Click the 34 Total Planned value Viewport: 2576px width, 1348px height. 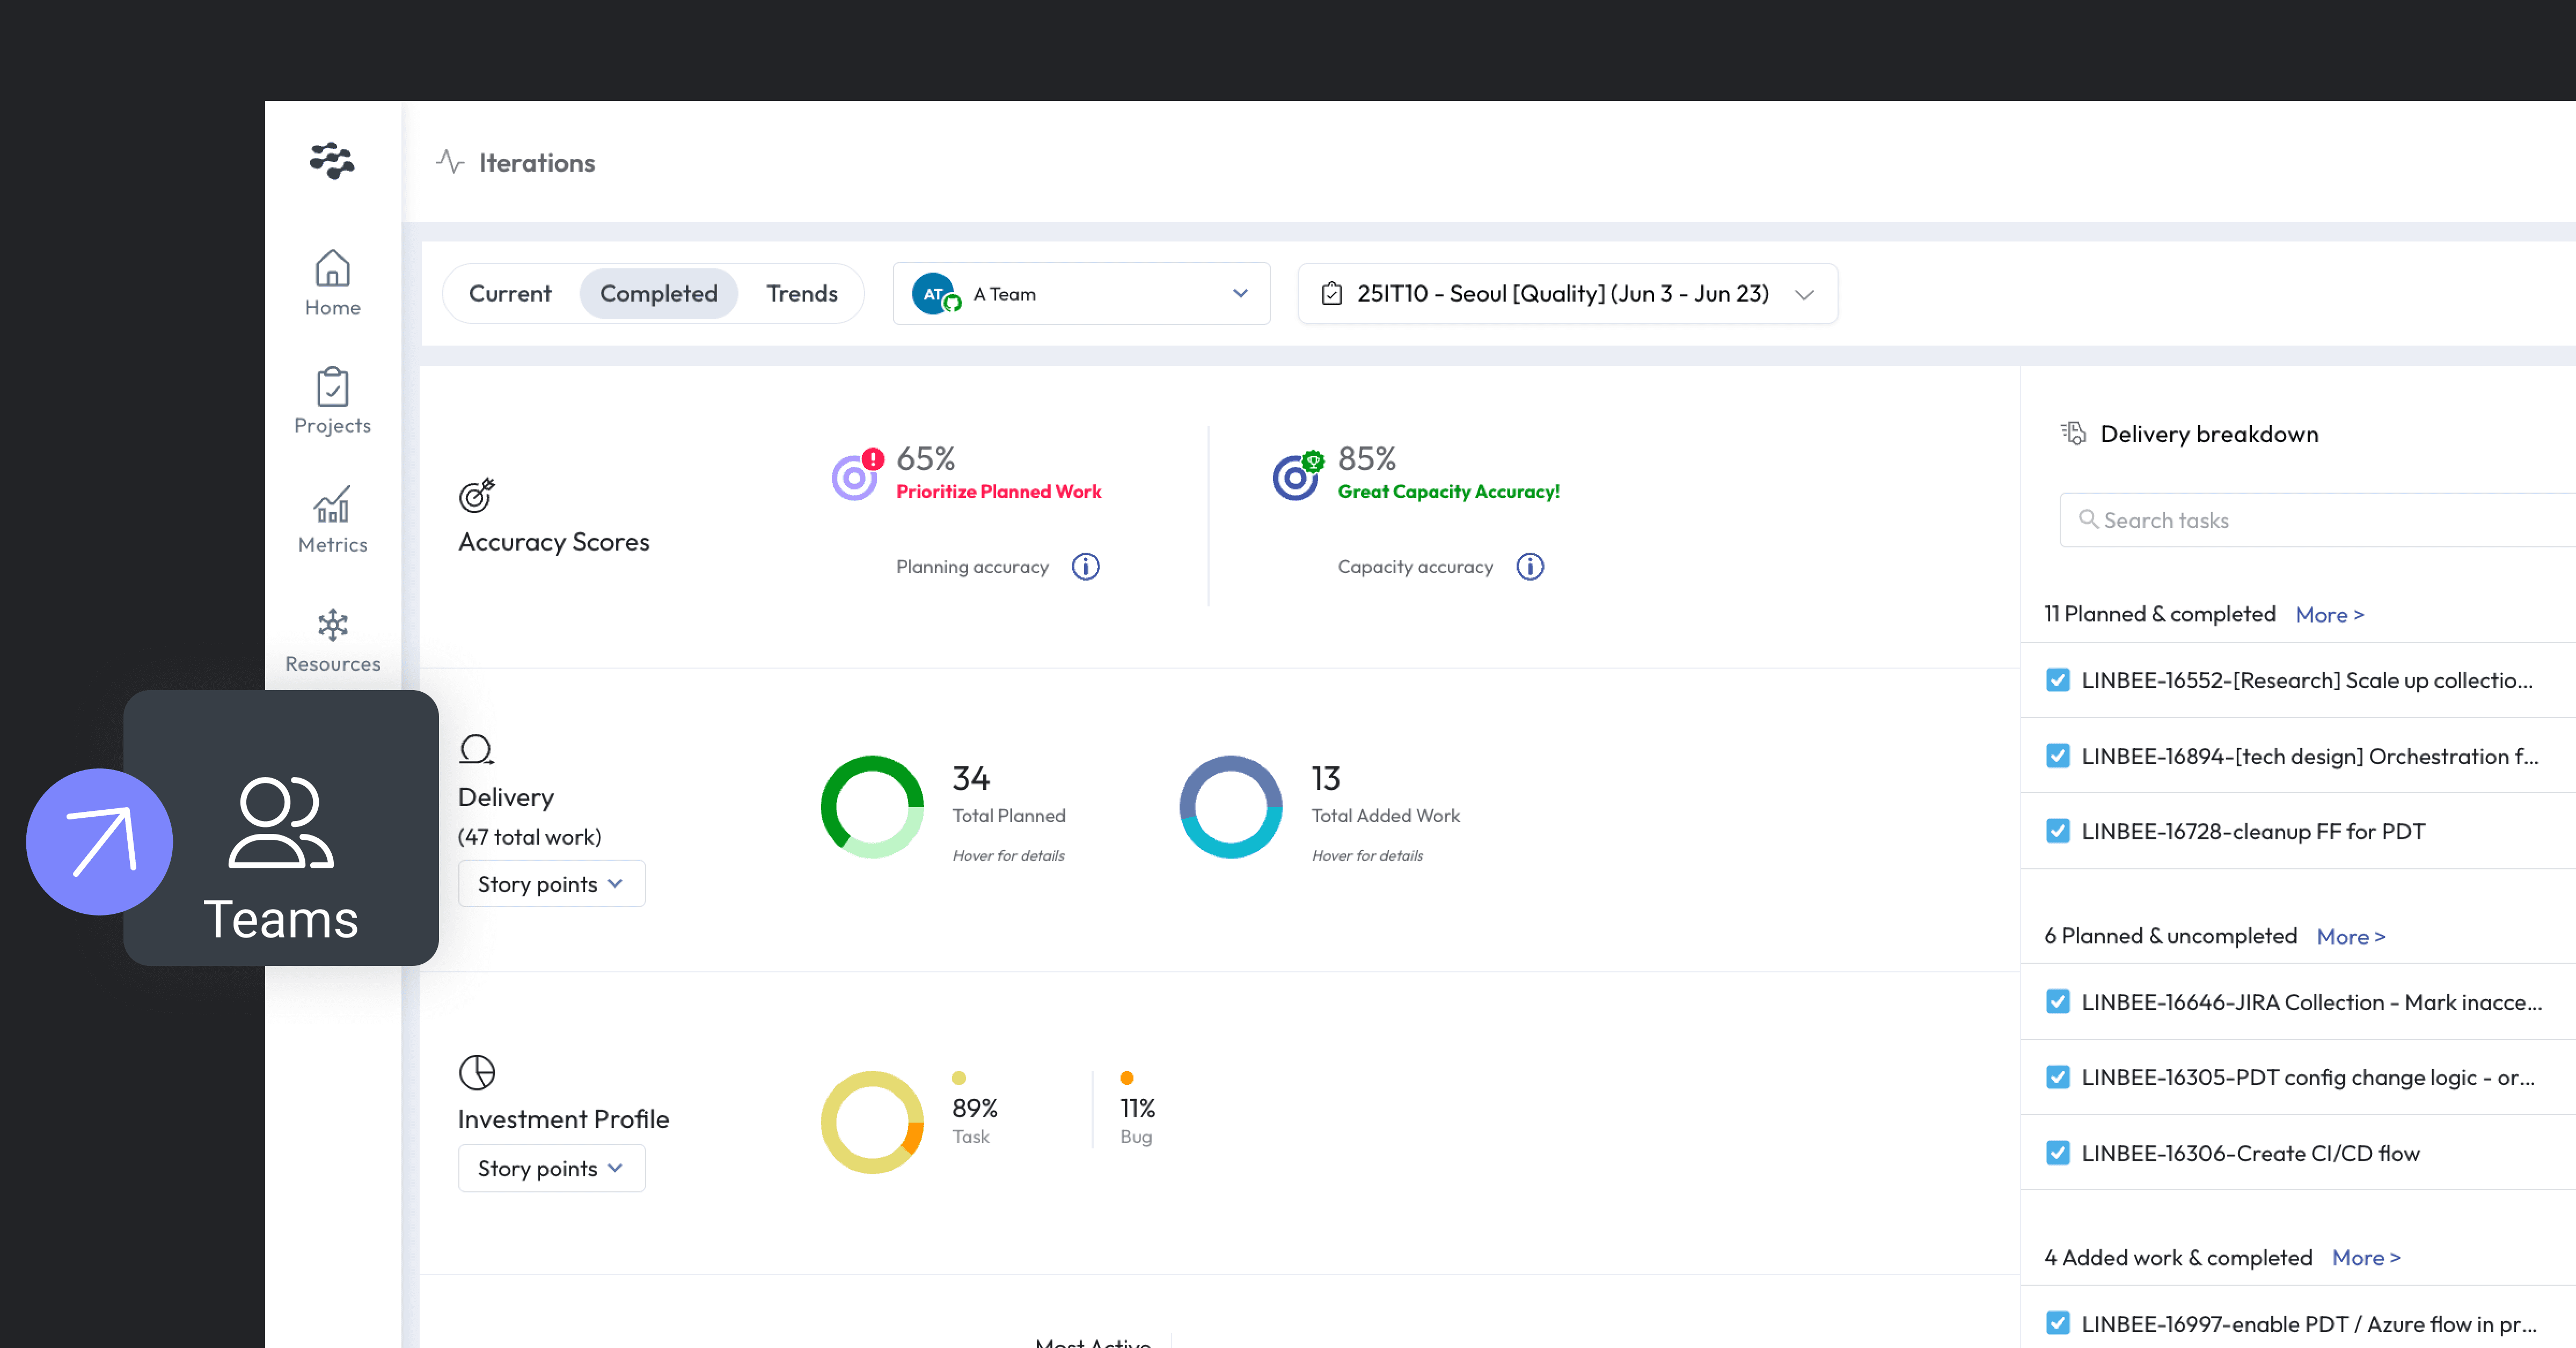point(970,778)
